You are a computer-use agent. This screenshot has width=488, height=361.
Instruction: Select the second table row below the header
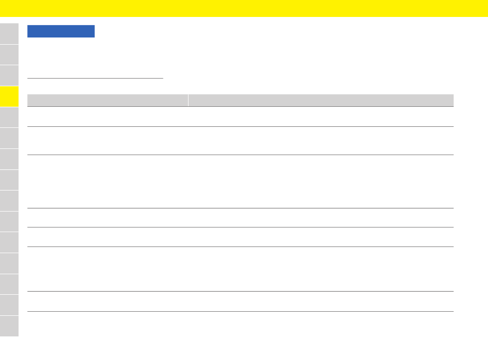[x=240, y=141]
